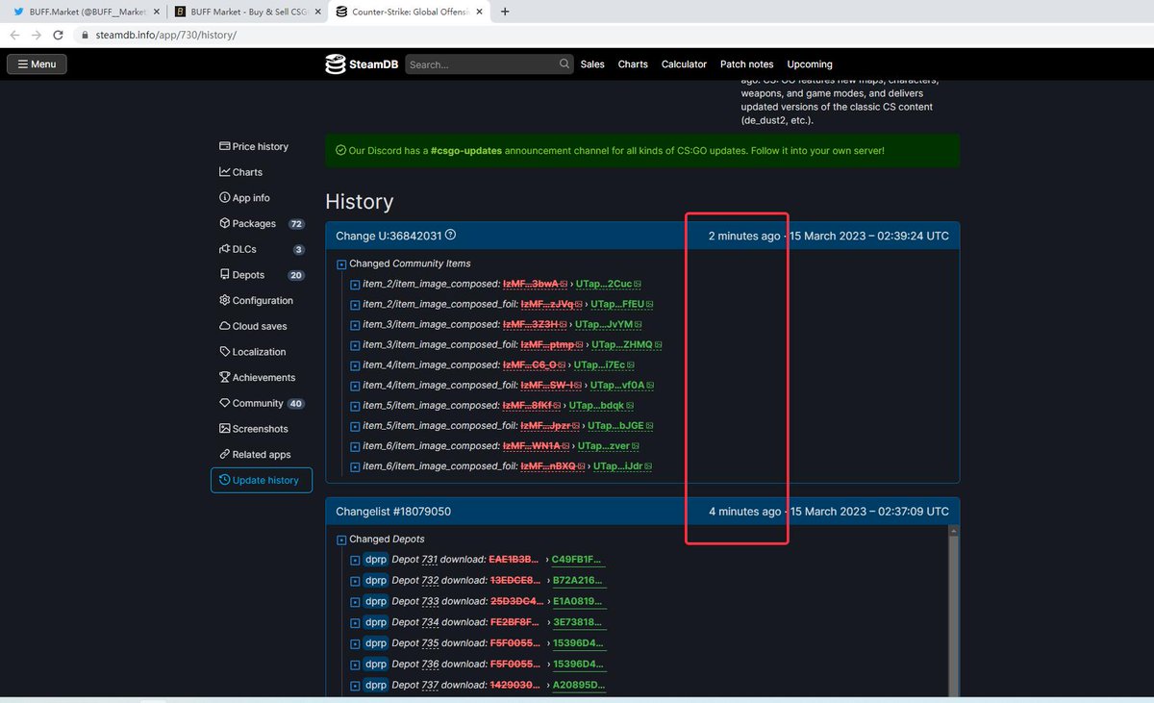The height and width of the screenshot is (703, 1154).
Task: Toggle the Depot 732 row expander
Action: 355,581
